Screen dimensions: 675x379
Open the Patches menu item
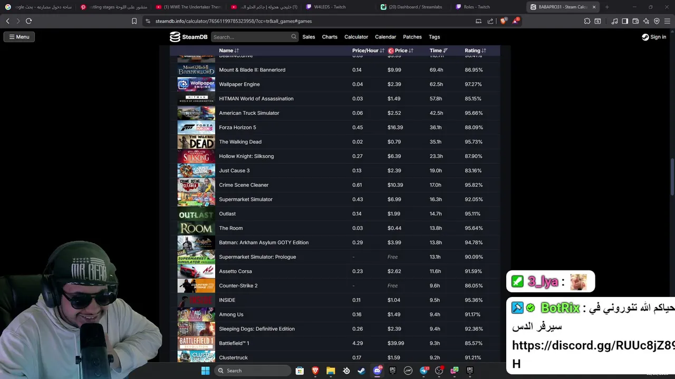[412, 37]
